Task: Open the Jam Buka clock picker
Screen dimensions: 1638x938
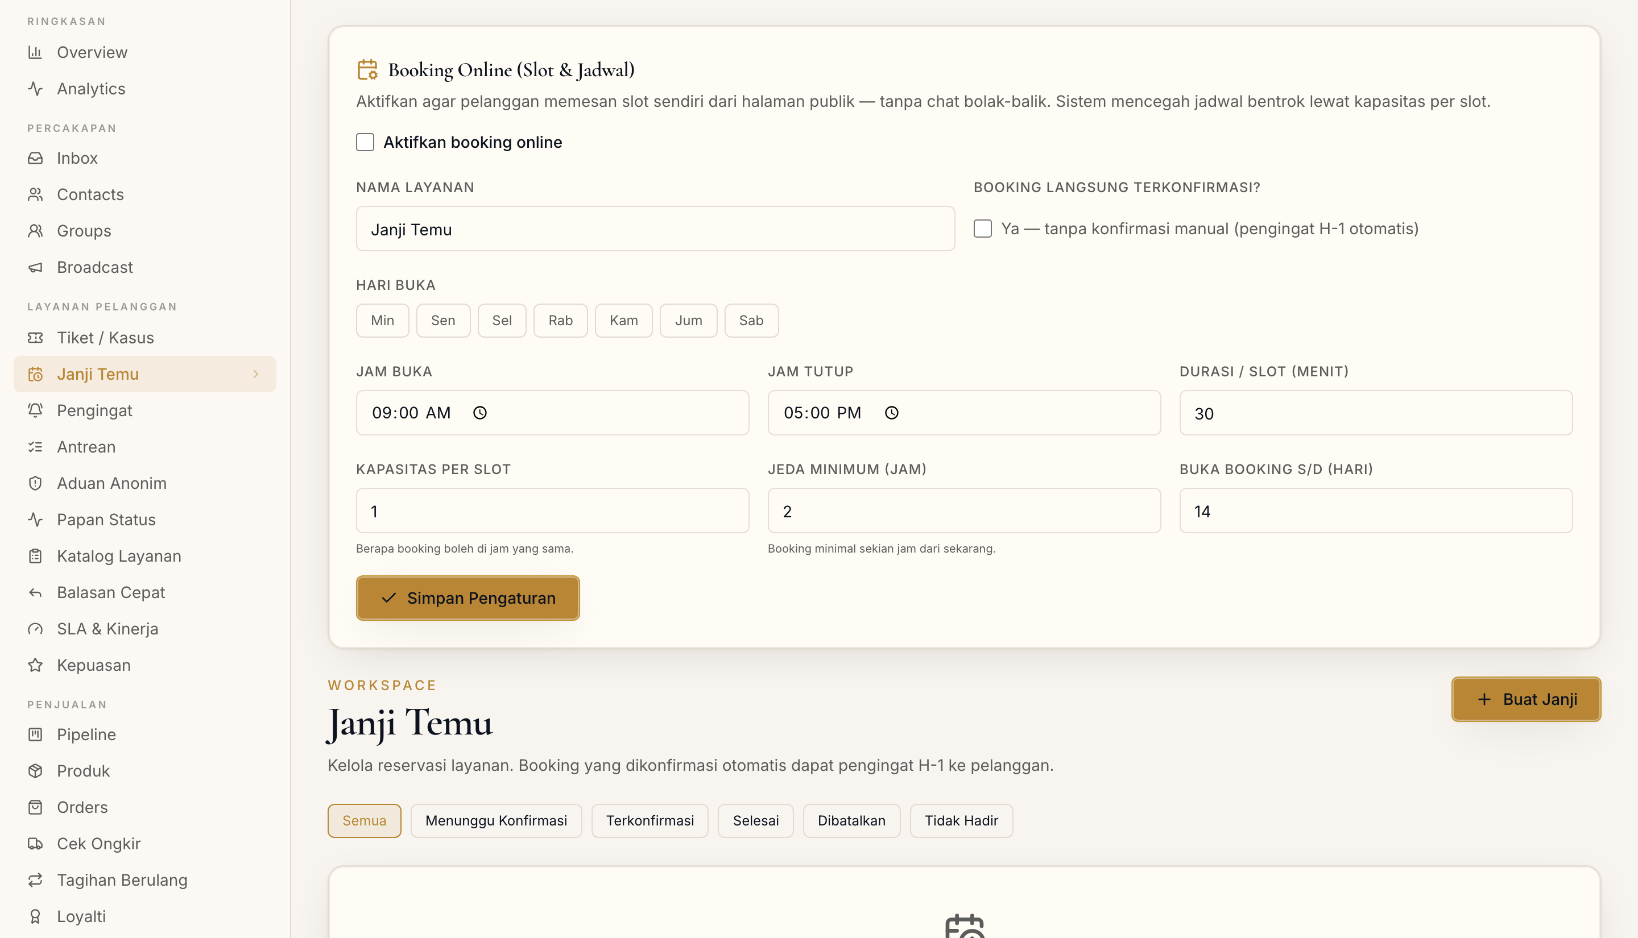Action: (480, 413)
